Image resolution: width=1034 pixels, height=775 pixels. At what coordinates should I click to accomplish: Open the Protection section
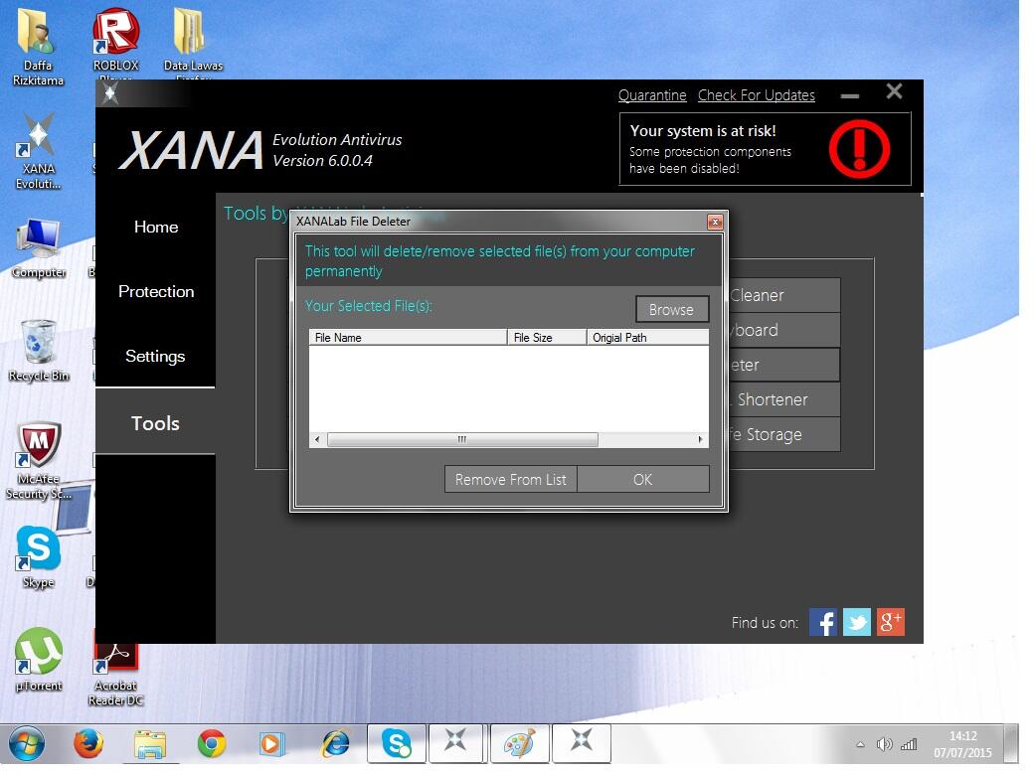[156, 291]
